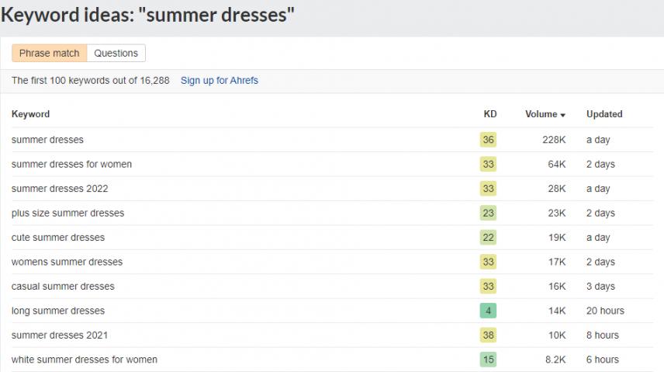Screen dimensions: 664x372
Task: Click the KD 23 badge
Action: (x=488, y=213)
